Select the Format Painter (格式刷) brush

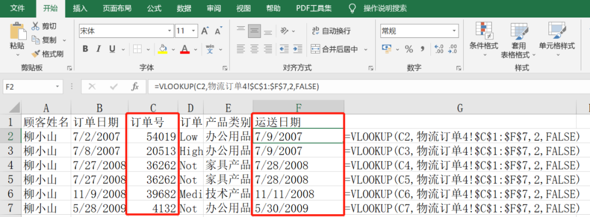point(36,54)
